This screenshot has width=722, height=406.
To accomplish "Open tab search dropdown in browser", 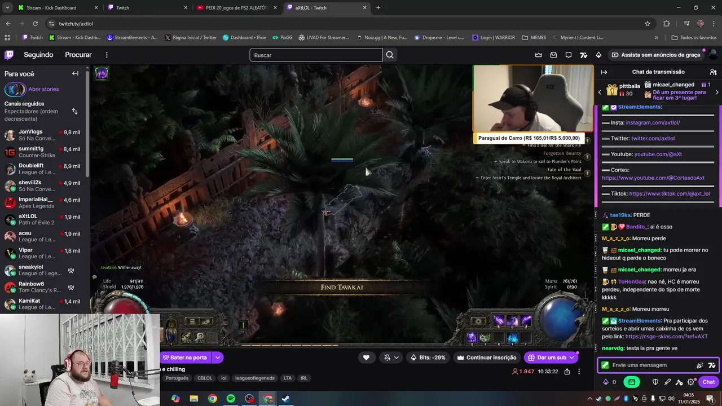I will click(x=7, y=8).
